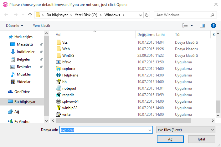
Task: Open Resimler in the sidebar
Action: 21,67
